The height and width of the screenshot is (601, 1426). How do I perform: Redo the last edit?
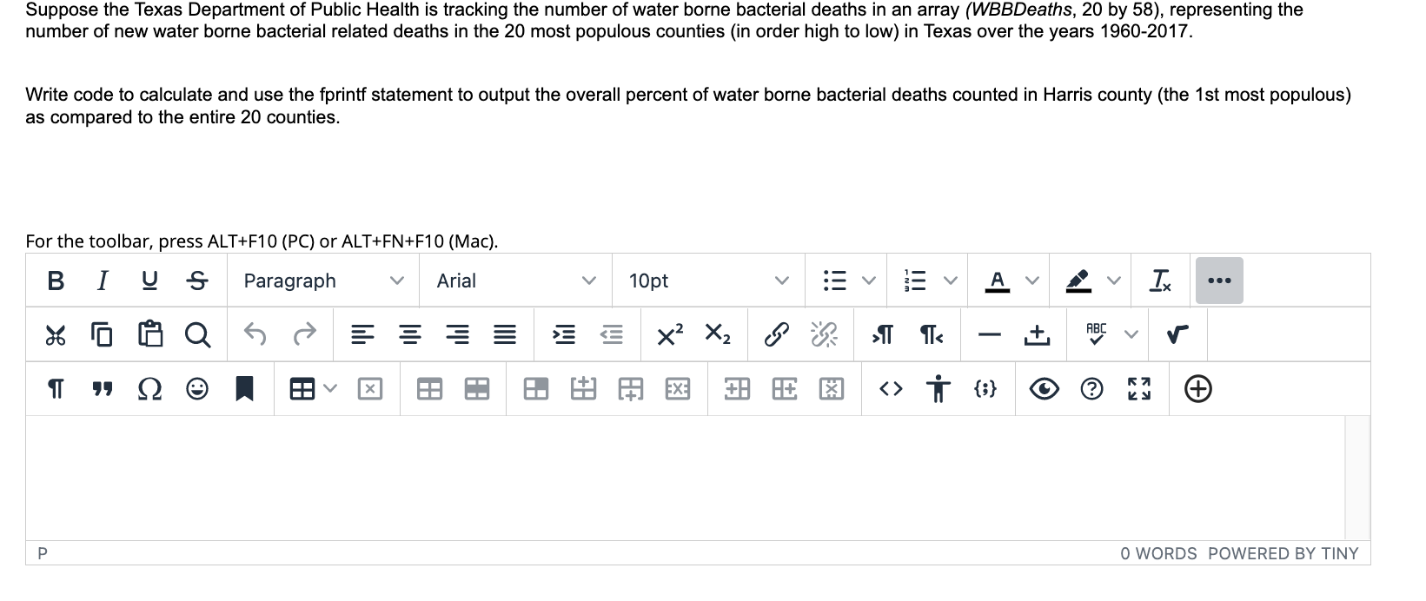point(303,334)
